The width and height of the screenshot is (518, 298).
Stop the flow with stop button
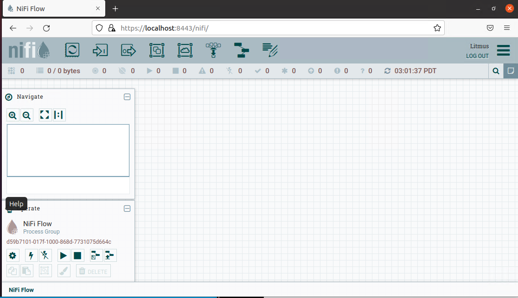point(77,255)
